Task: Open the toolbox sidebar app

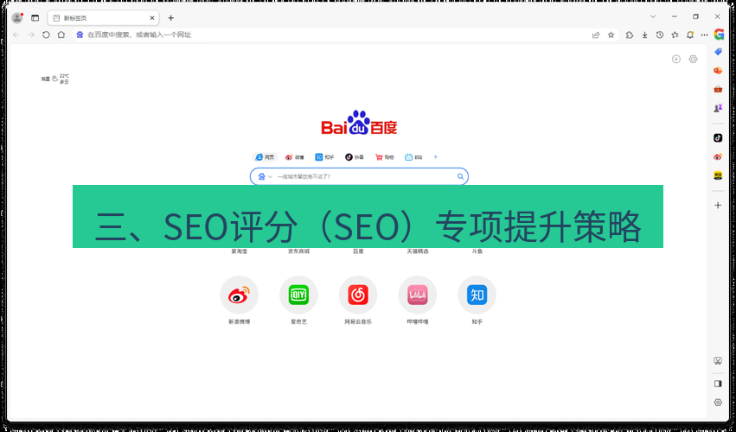Action: [x=718, y=89]
